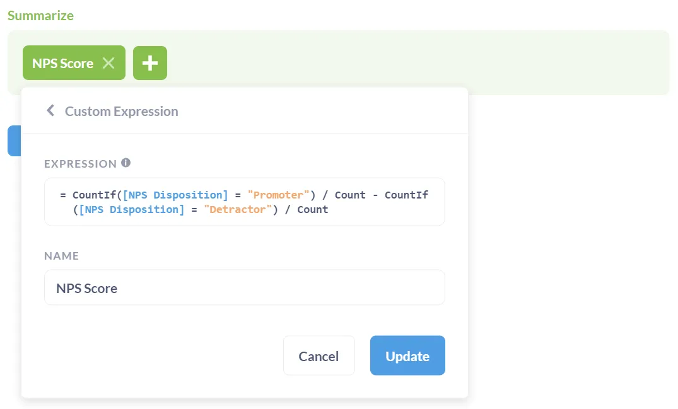678x409 pixels.
Task: Open the EXPRESSION info tooltip icon
Action: coord(125,161)
